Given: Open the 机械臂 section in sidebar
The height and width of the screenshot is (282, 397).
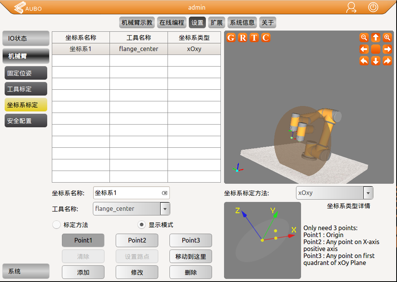Looking at the screenshot, I should pos(26,56).
